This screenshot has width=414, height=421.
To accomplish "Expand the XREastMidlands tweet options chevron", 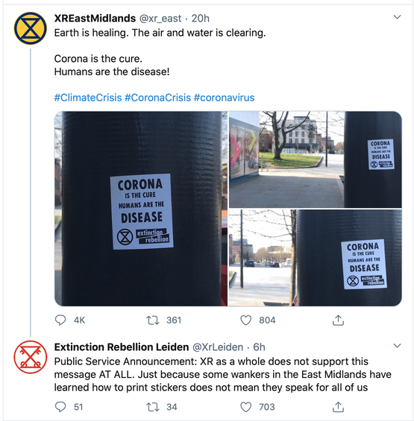I will (x=397, y=17).
